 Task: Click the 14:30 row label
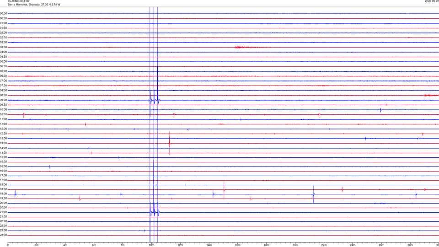[3, 153]
